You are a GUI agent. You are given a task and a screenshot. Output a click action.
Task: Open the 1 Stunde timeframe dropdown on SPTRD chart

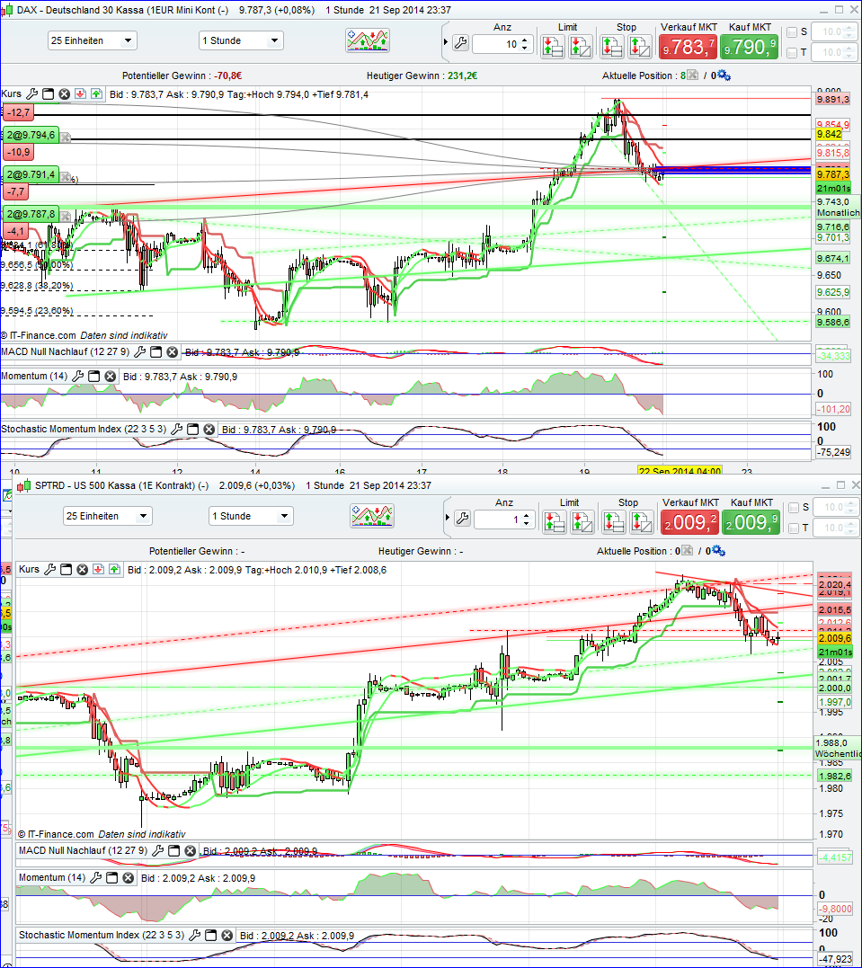pyautogui.click(x=250, y=516)
